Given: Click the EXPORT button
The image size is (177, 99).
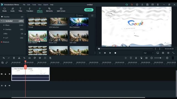Looking at the screenshot, I should pyautogui.click(x=89, y=10).
